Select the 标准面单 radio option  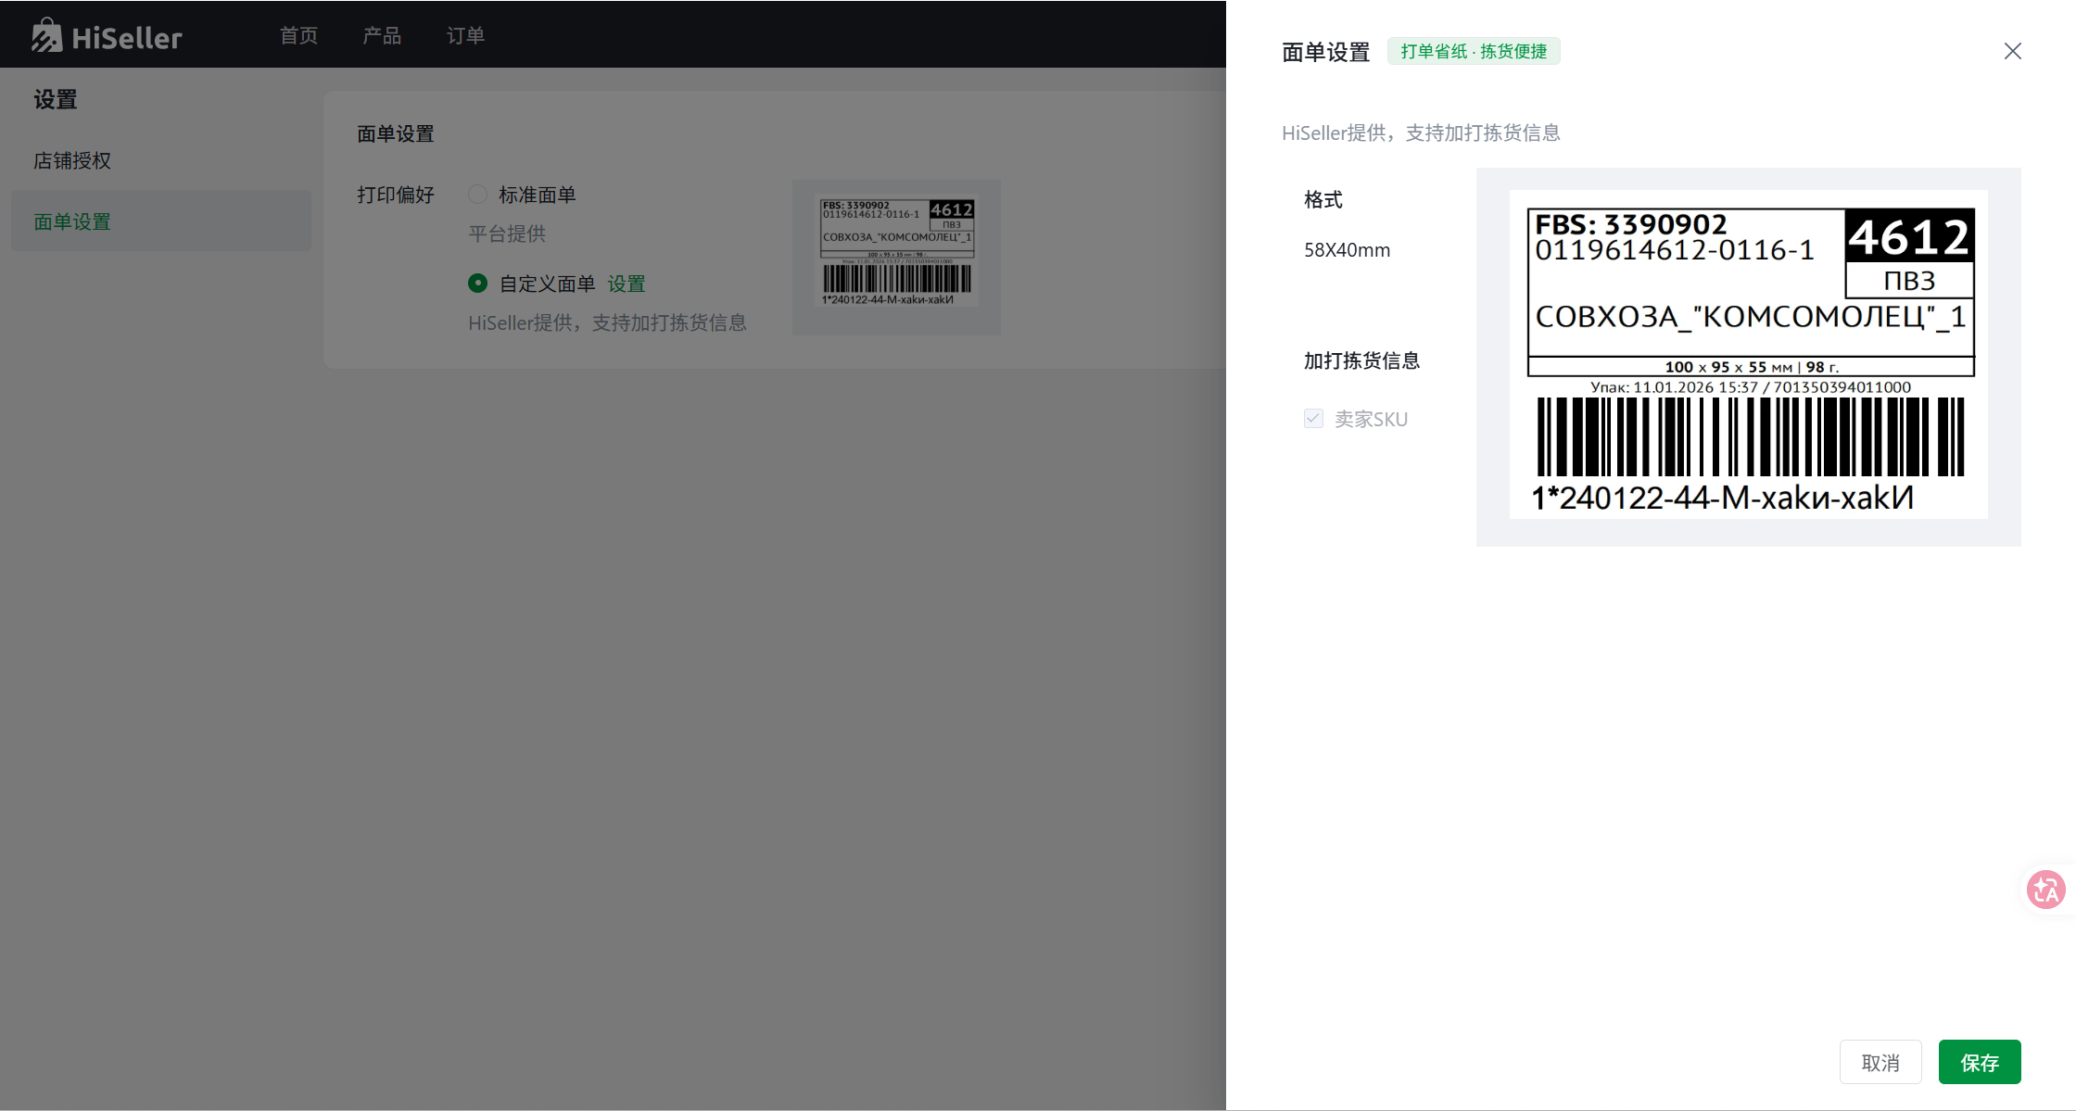click(x=477, y=195)
